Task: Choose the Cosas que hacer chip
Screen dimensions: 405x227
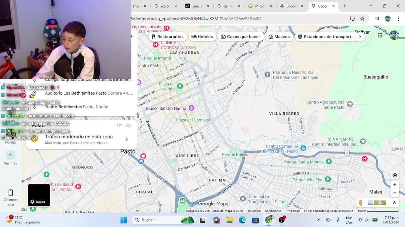Action: pos(240,37)
